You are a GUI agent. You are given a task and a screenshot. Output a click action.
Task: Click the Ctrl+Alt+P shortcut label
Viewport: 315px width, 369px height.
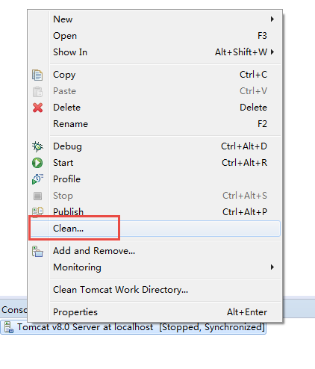pyautogui.click(x=245, y=212)
